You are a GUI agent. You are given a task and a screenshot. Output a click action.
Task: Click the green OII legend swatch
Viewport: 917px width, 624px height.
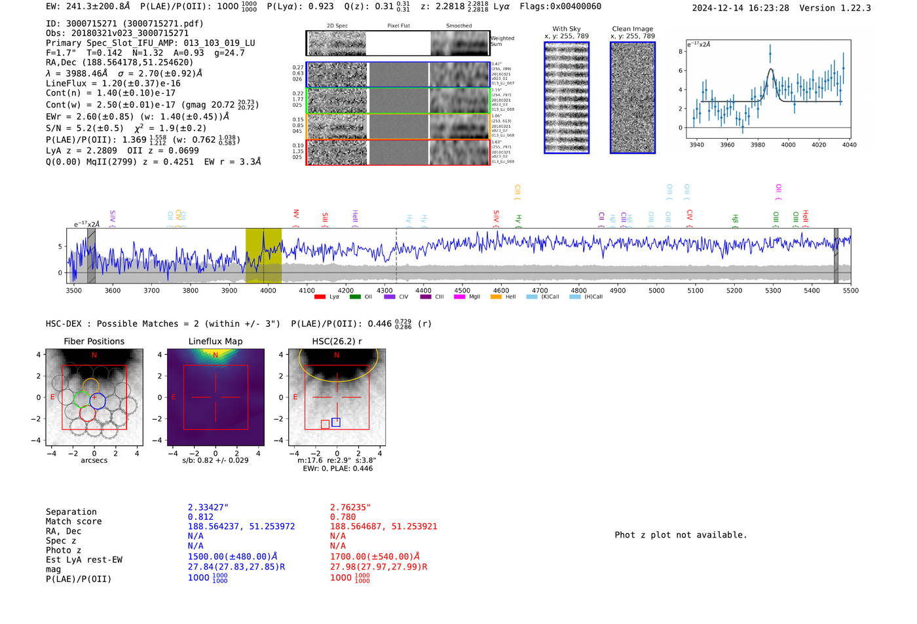pyautogui.click(x=355, y=297)
